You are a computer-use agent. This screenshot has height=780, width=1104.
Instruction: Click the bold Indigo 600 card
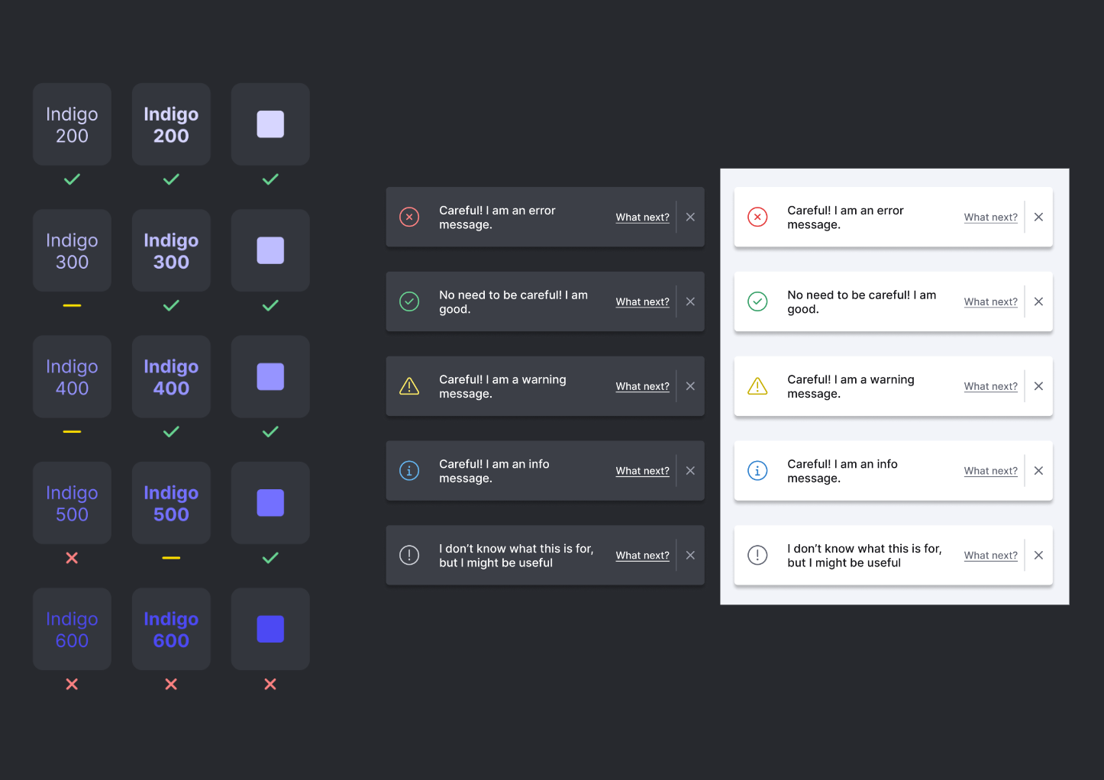click(x=171, y=629)
